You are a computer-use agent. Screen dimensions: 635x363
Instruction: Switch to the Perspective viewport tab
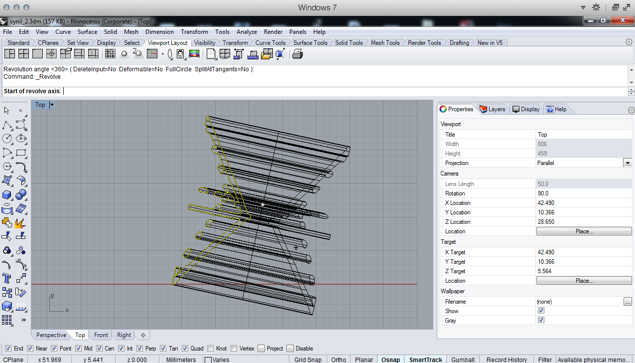[x=51, y=335]
